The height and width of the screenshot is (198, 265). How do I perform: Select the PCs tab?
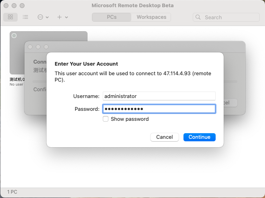[112, 17]
